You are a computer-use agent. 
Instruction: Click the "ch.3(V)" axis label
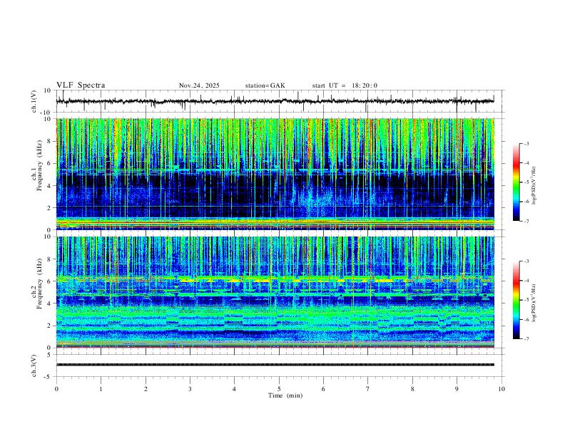(34, 365)
